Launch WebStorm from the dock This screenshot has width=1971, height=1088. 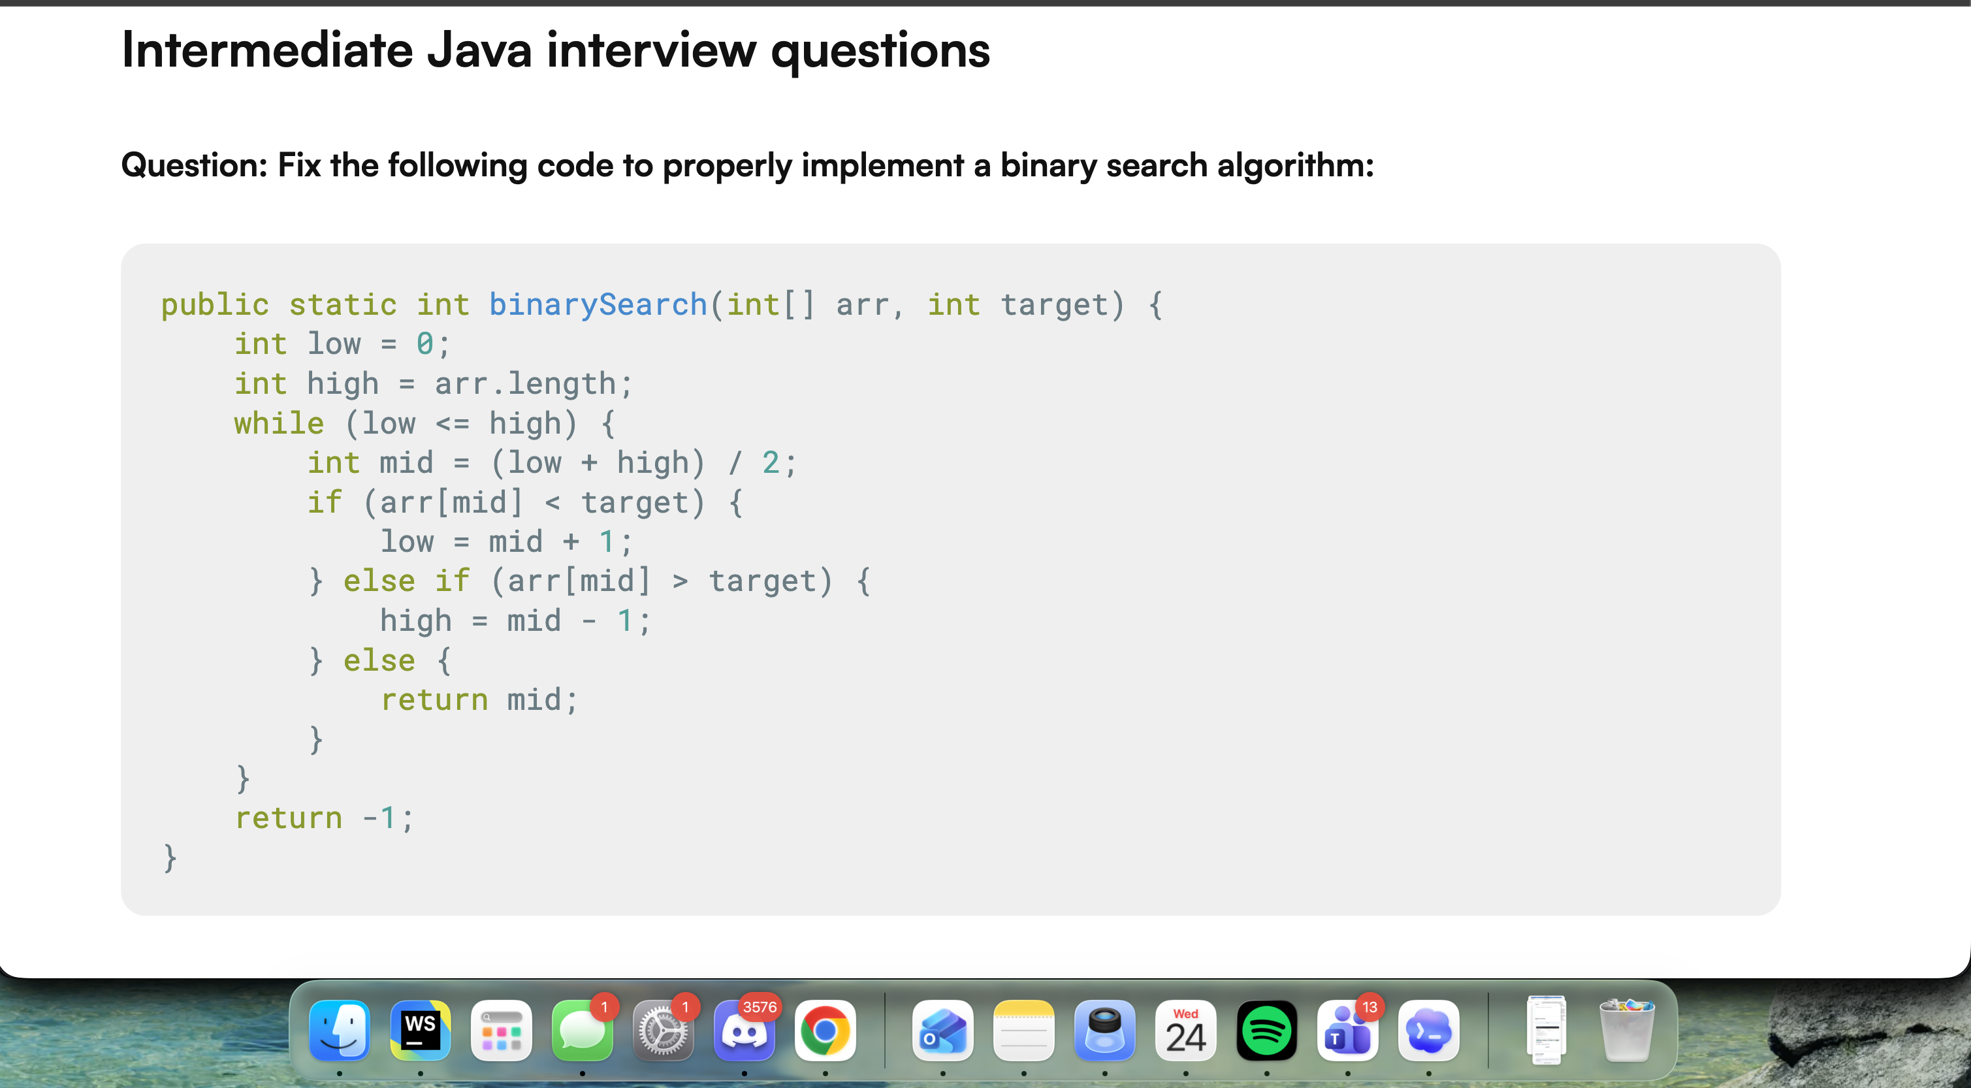(x=420, y=1031)
